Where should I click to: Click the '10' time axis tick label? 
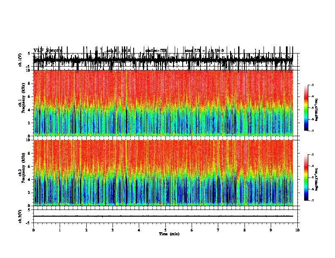pos(297,230)
